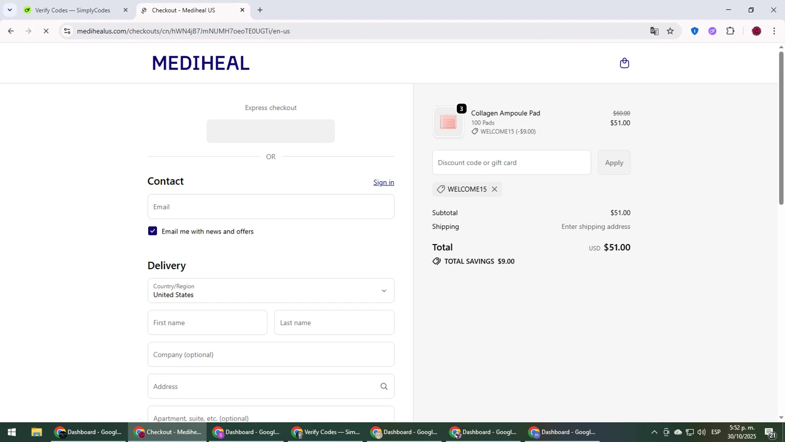The image size is (785, 442).
Task: Open the notifications center icon
Action: 770,432
